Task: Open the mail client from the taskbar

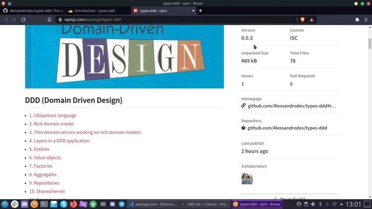Action: click(54, 204)
